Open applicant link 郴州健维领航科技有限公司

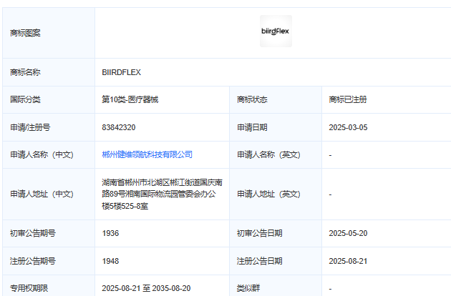coord(147,154)
